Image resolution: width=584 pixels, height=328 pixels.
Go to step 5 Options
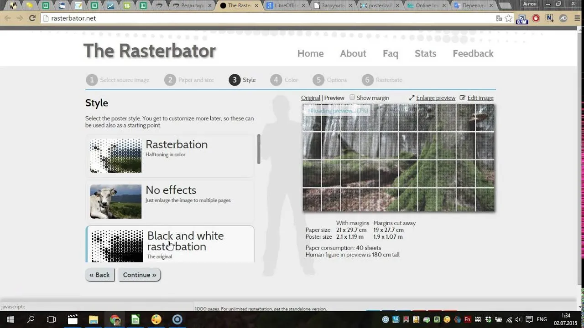tap(330, 80)
